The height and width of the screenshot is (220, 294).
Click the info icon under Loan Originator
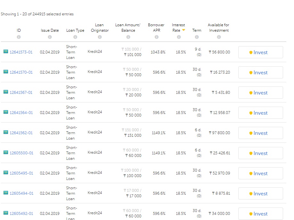(x=100, y=37)
